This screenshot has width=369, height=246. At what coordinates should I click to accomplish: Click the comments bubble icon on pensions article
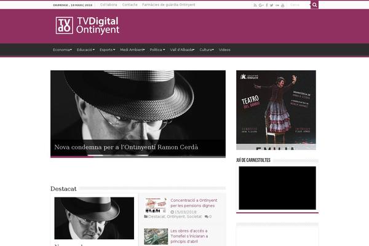tap(207, 216)
